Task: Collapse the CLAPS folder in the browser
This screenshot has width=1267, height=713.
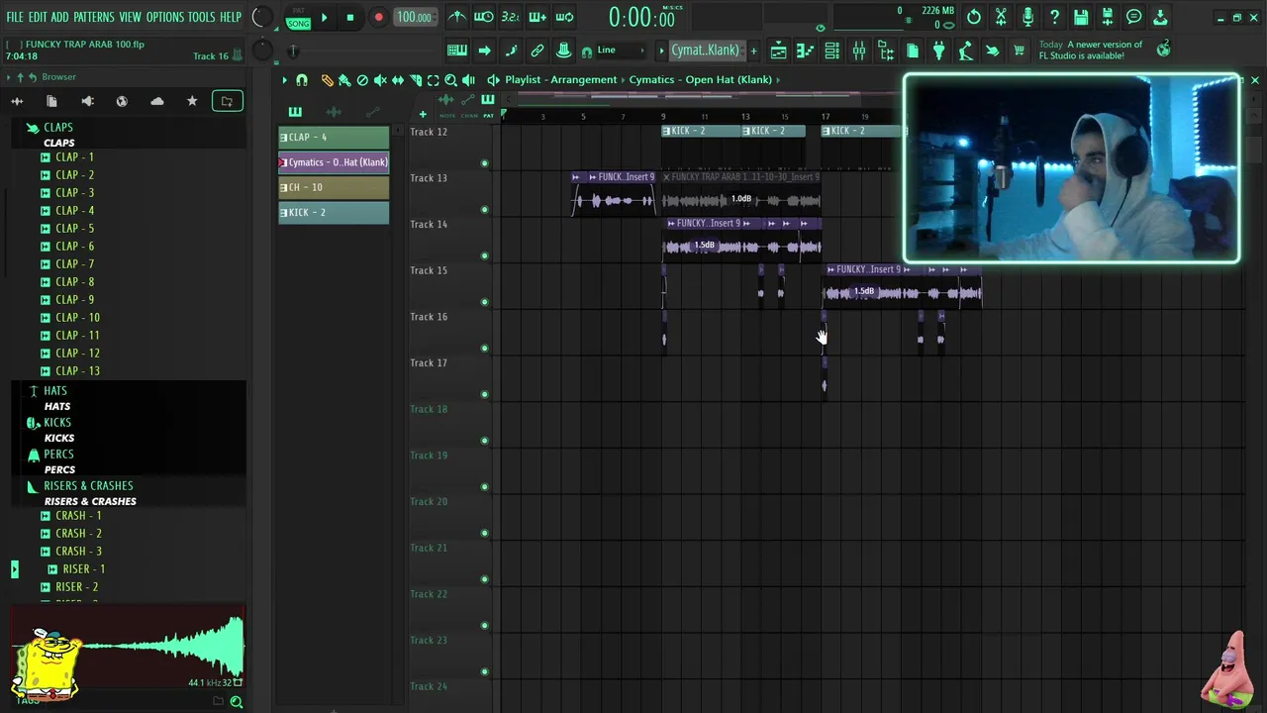Action: click(57, 128)
